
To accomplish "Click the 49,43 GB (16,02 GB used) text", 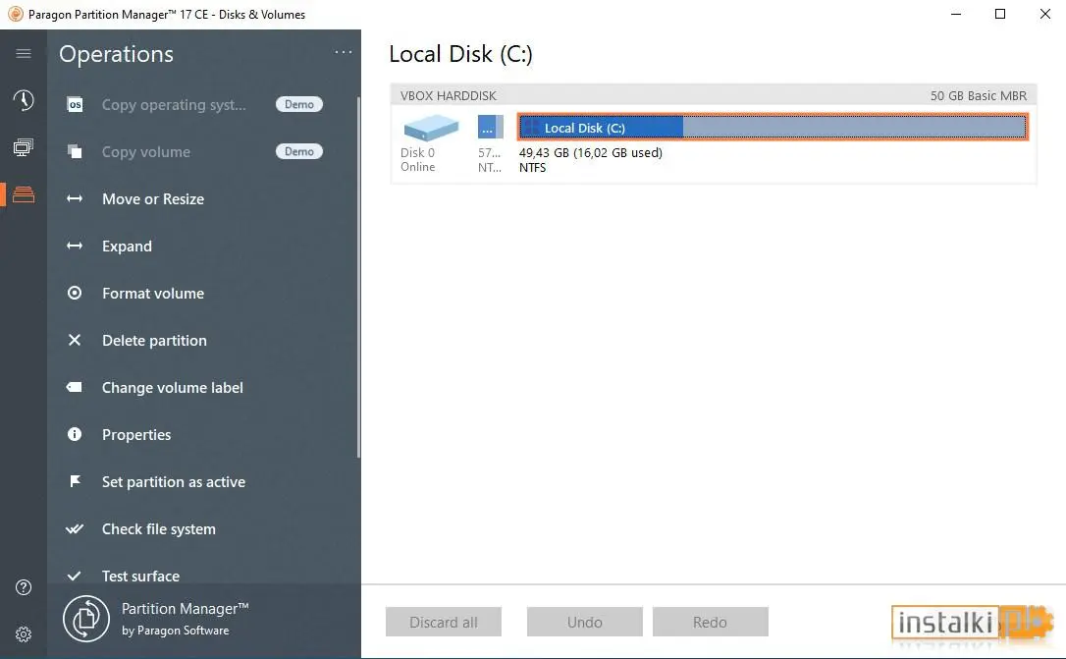I will point(590,152).
